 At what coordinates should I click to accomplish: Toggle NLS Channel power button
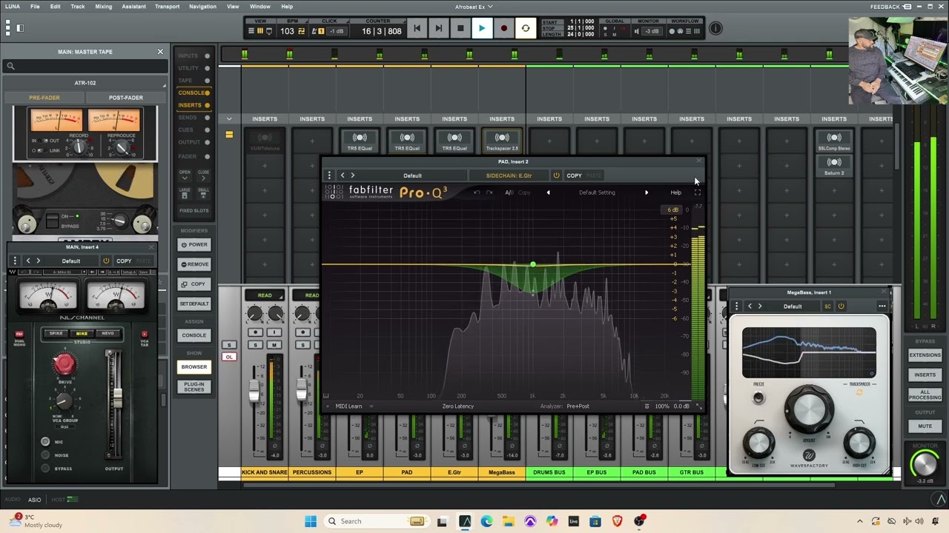(x=106, y=261)
